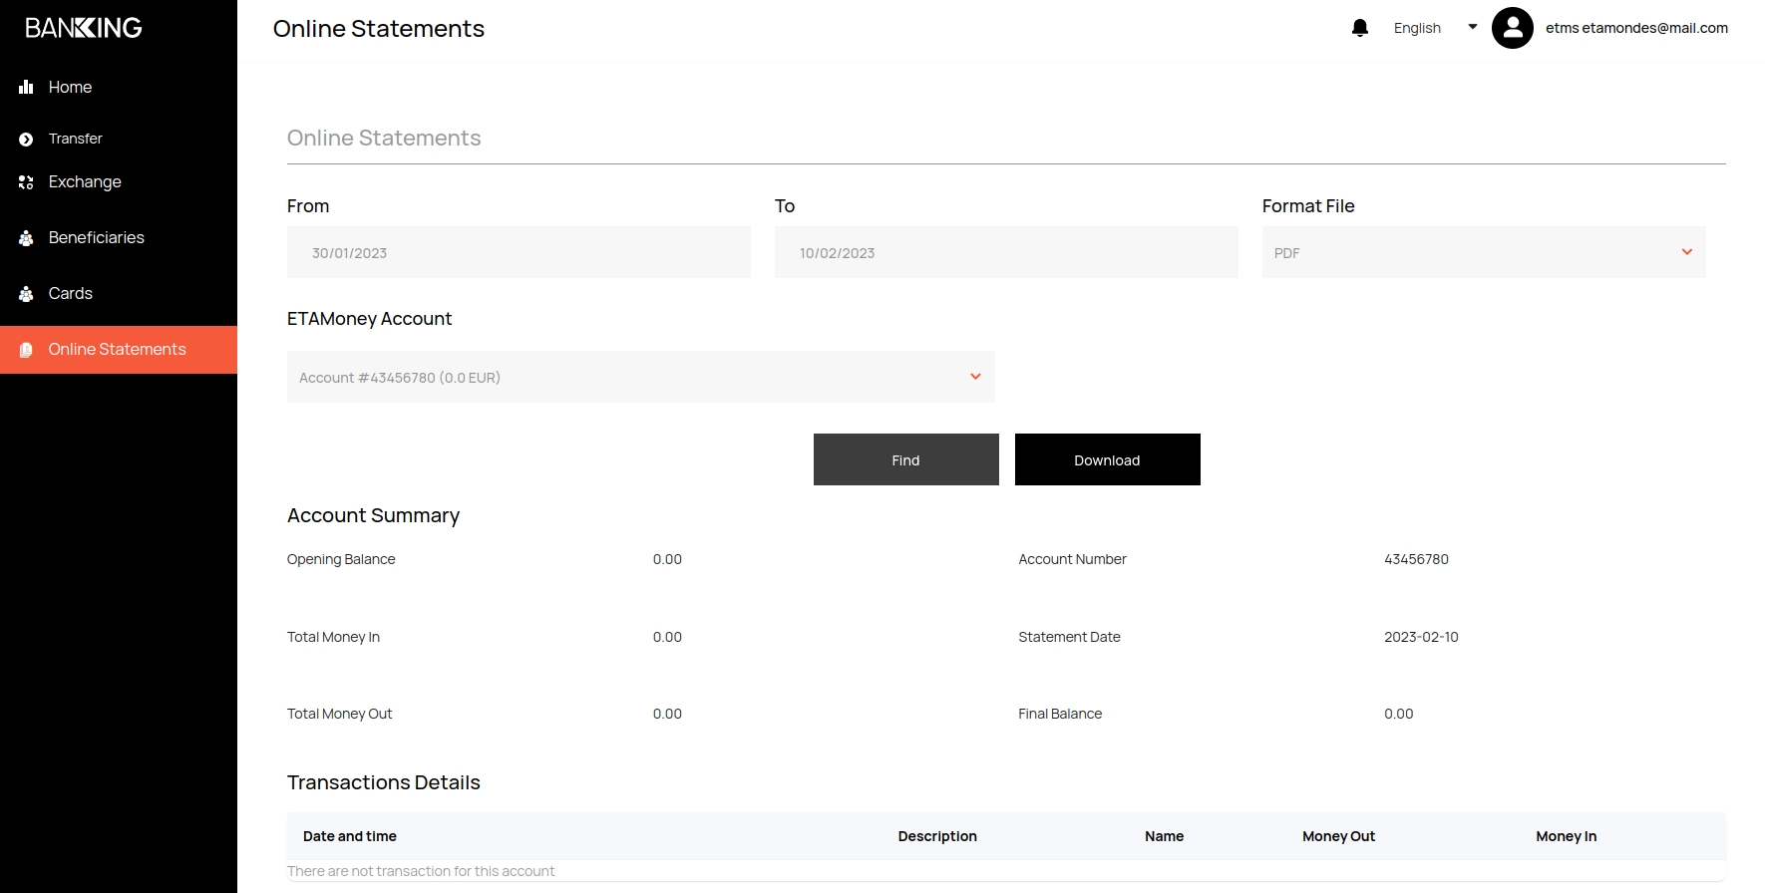
Task: Click the statement date 2023-02-10
Action: 1421,637
